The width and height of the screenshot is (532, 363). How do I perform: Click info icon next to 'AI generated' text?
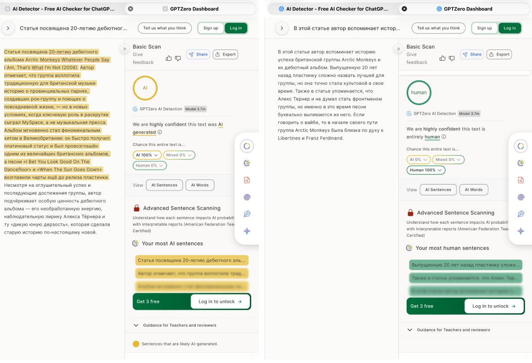[x=160, y=132]
